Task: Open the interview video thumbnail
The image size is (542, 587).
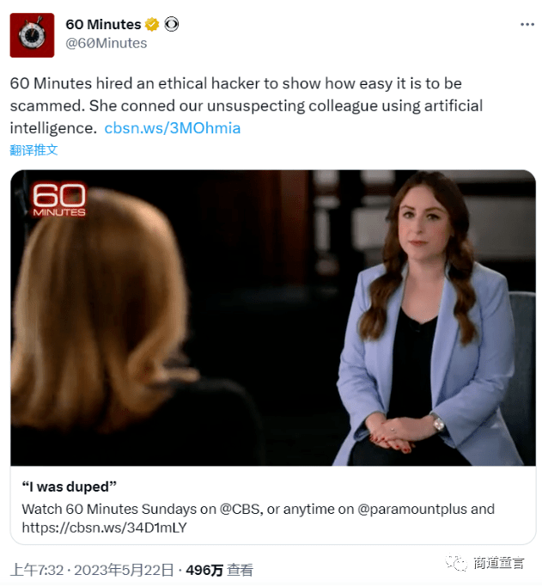Action: click(x=272, y=318)
